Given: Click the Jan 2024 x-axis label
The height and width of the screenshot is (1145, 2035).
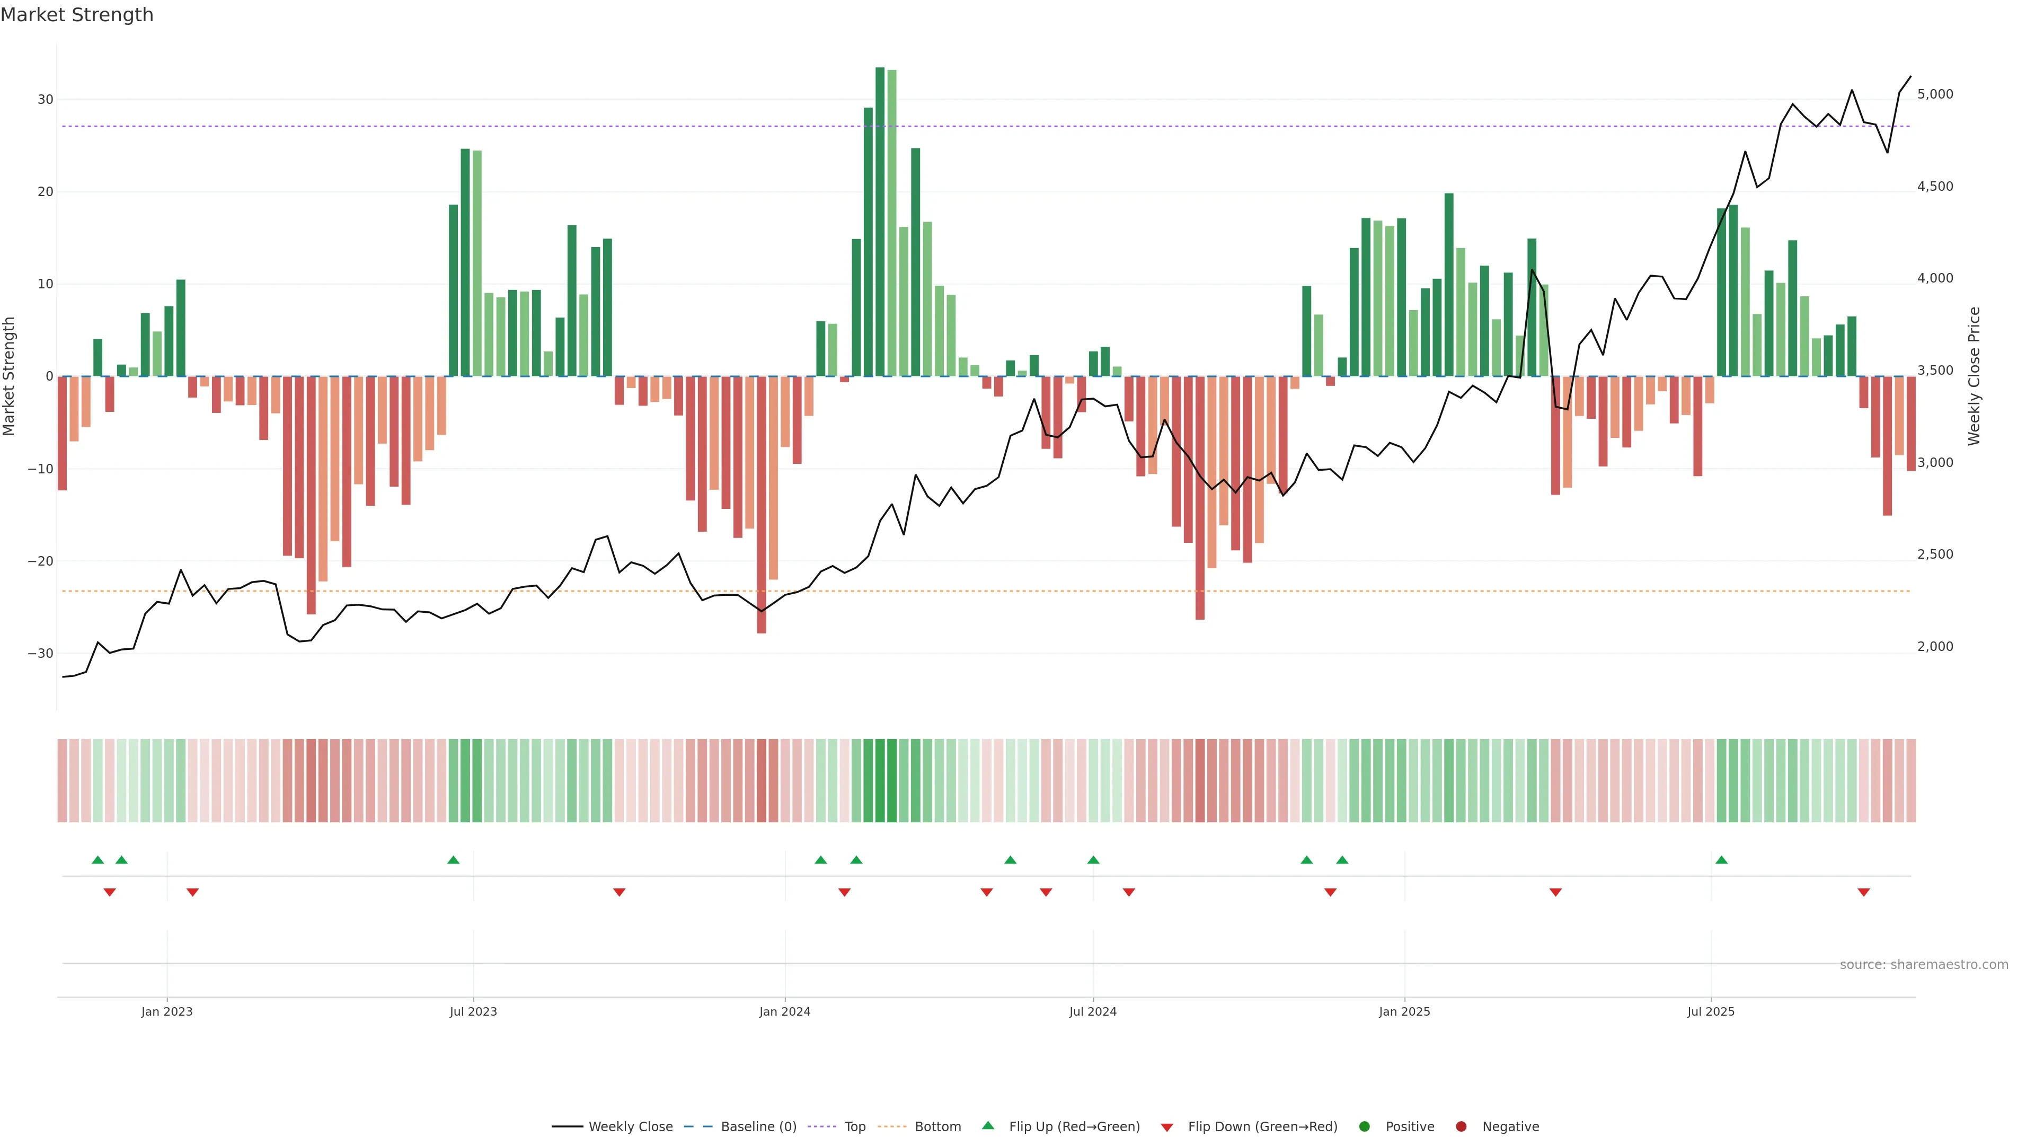Looking at the screenshot, I should (784, 1011).
